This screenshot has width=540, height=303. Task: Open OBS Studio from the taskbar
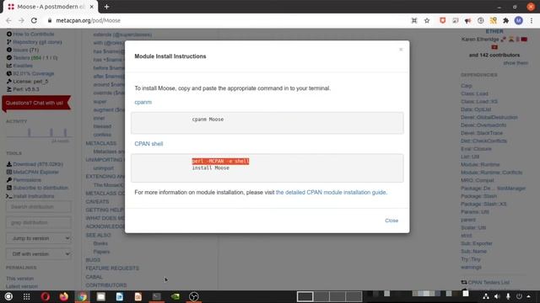(x=194, y=296)
